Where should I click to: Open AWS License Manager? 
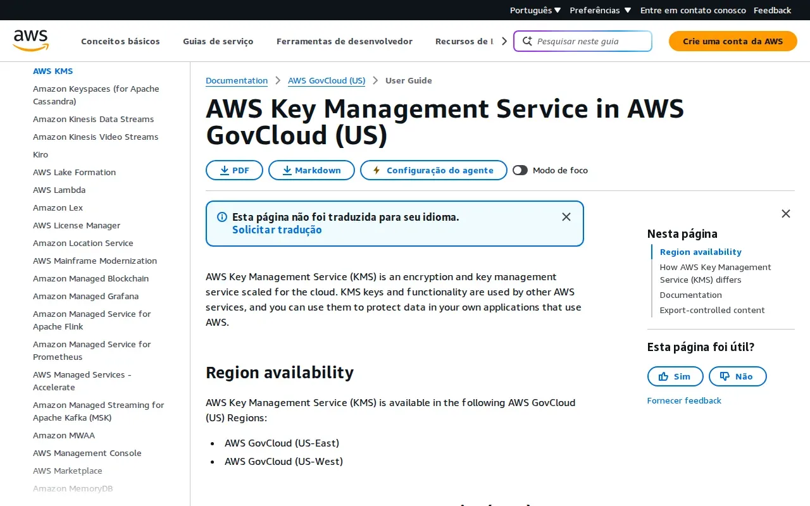click(x=77, y=225)
